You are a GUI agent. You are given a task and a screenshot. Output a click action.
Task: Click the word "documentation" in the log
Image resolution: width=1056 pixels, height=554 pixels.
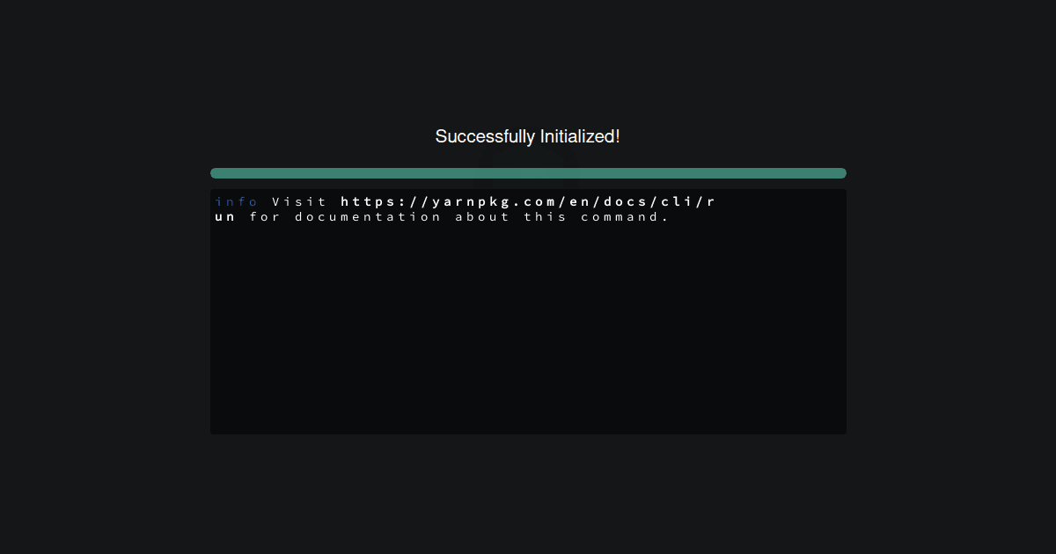368,216
